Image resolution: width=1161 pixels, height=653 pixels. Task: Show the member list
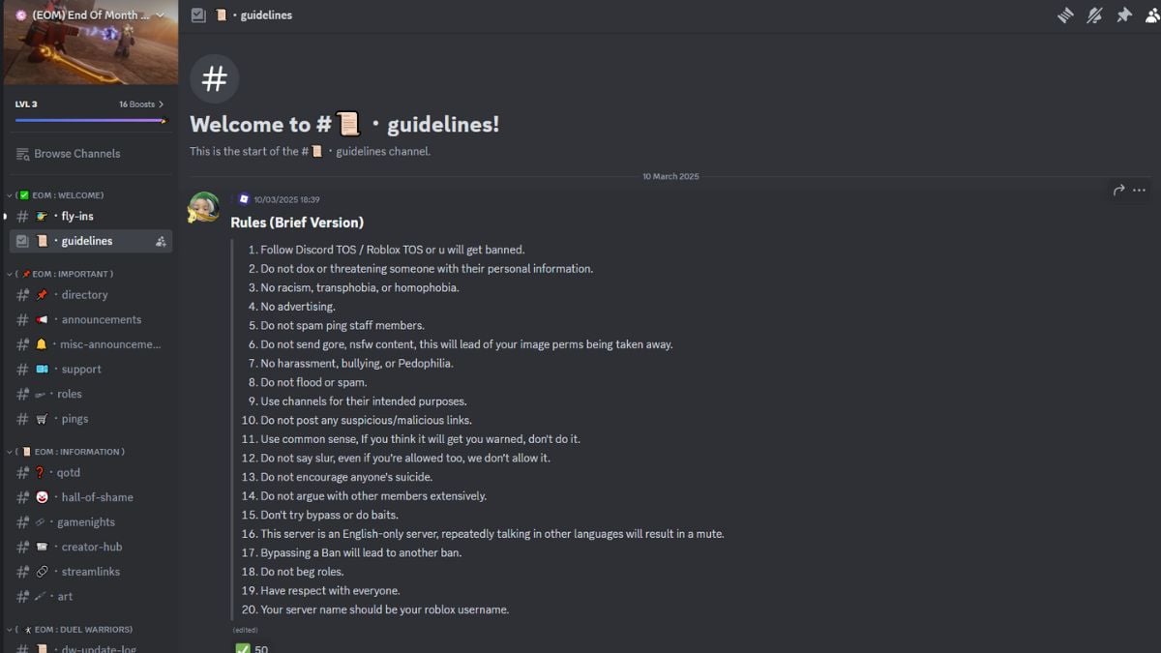1151,15
